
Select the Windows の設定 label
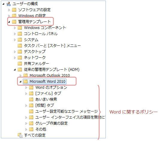(32, 16)
